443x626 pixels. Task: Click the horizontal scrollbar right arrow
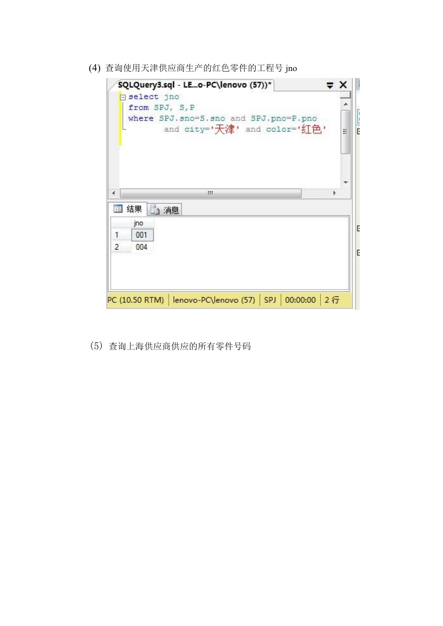tap(335, 193)
